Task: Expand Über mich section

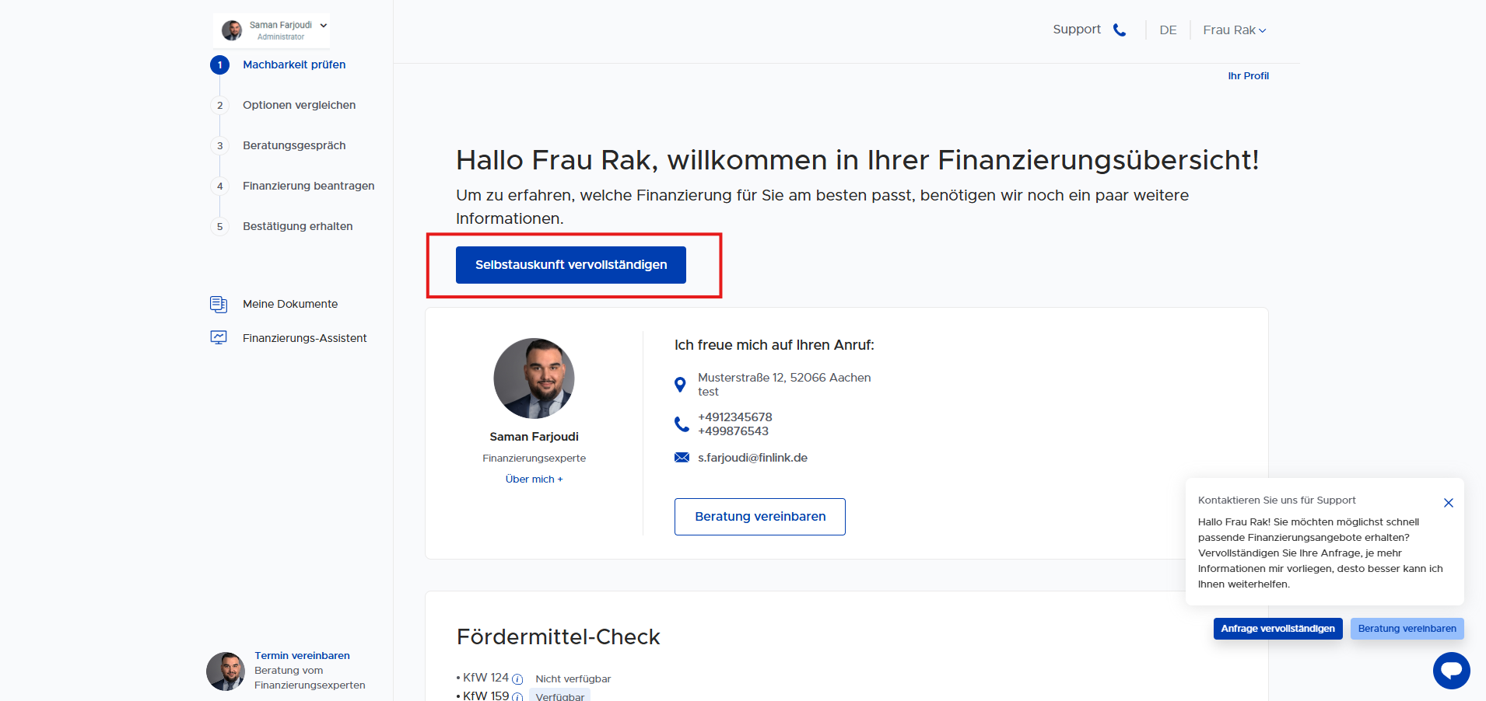Action: pyautogui.click(x=534, y=480)
